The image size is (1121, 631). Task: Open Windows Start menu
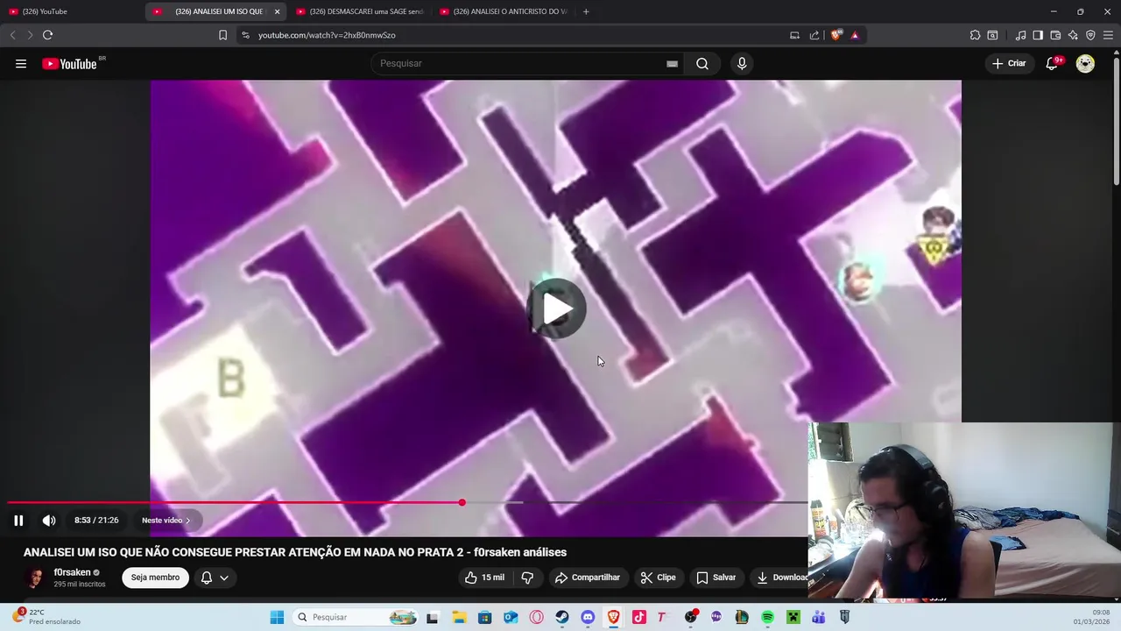(277, 617)
